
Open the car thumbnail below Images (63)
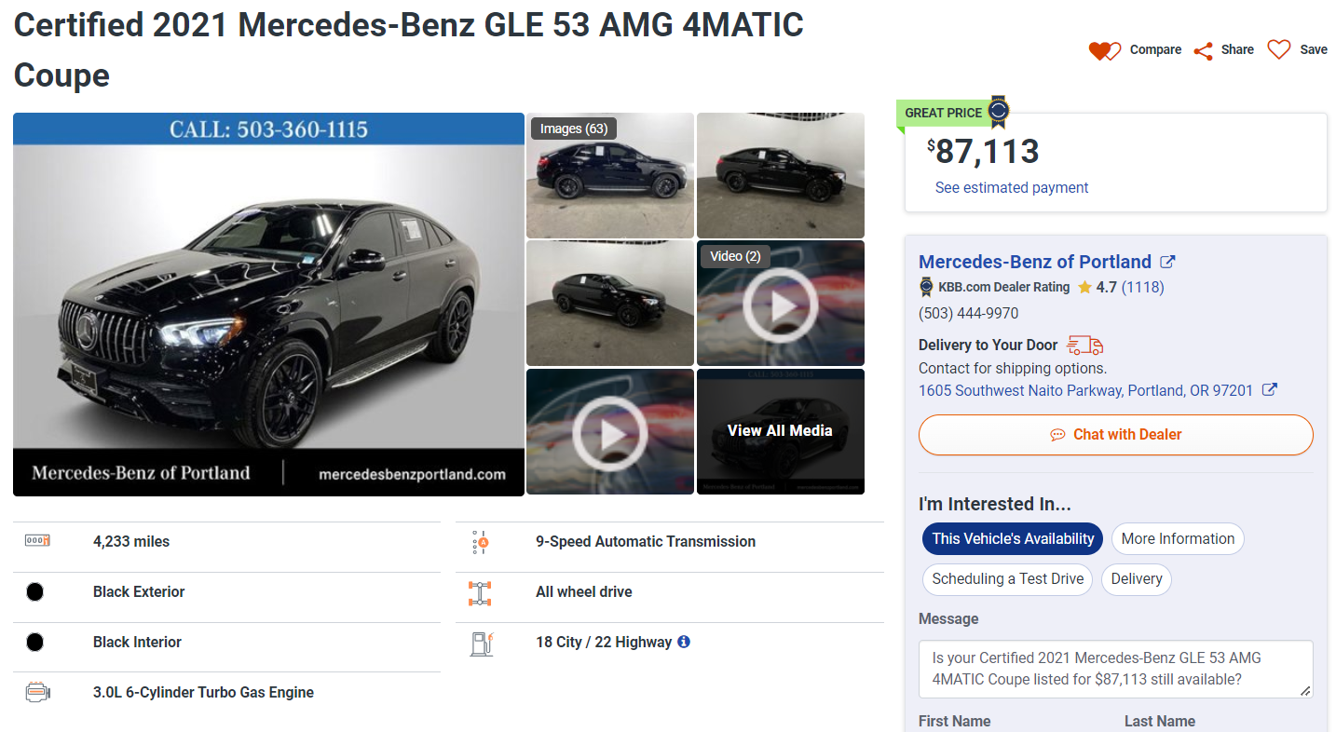coord(610,304)
